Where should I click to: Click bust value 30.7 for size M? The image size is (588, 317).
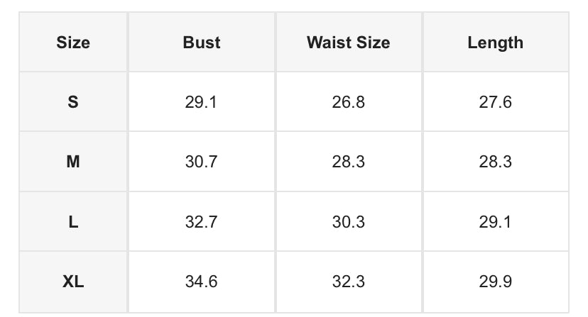[x=201, y=162]
